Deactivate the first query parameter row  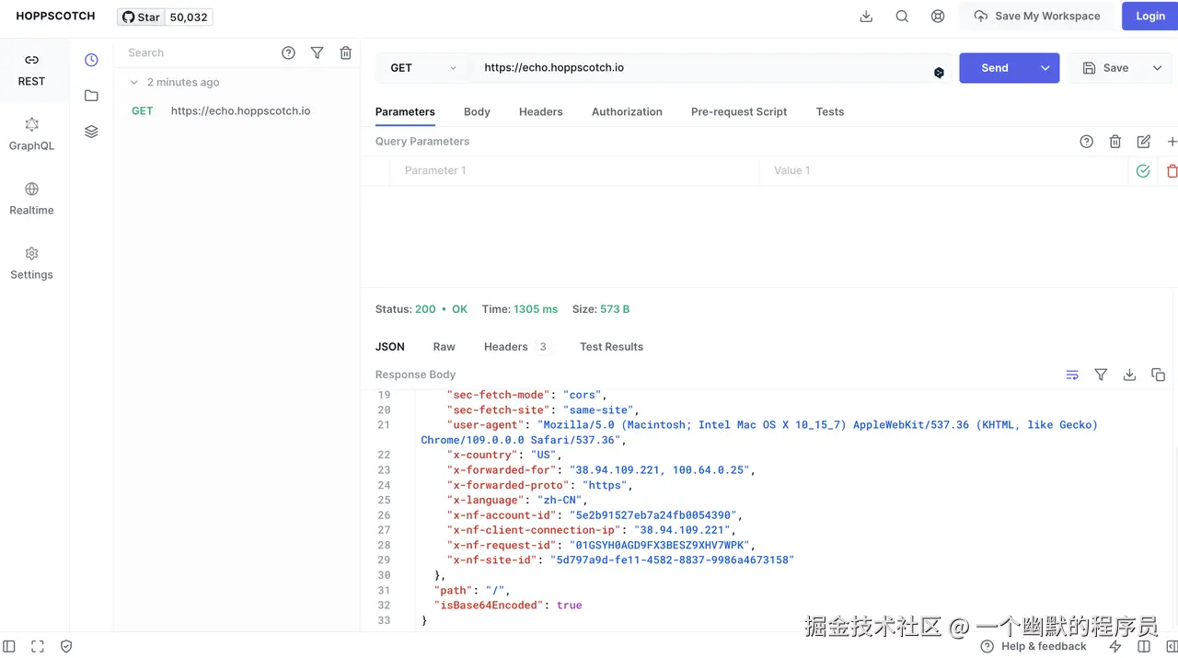(1143, 171)
